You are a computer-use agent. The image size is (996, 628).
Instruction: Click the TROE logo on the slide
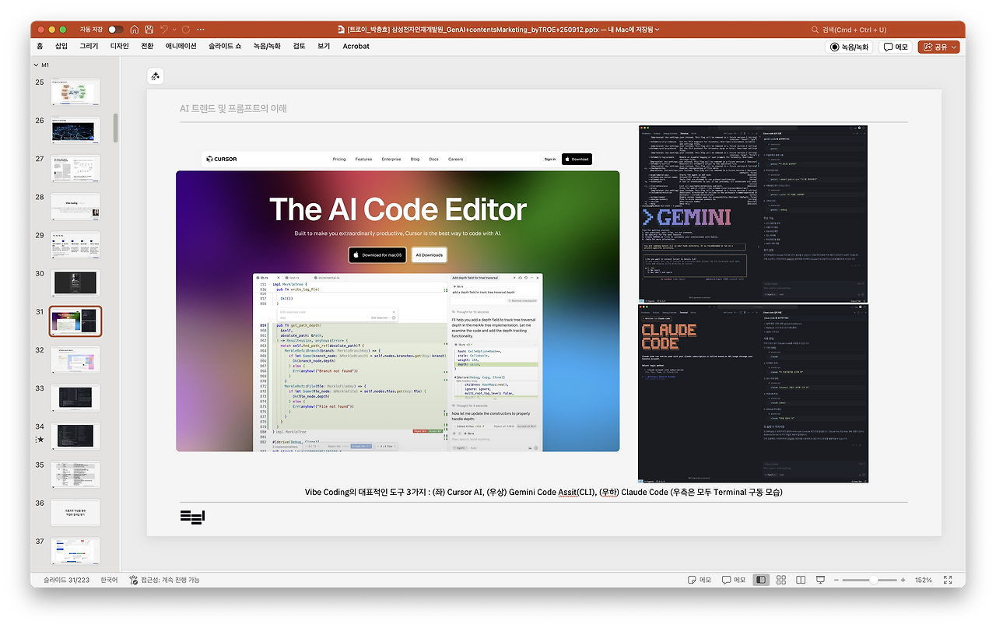tap(192, 517)
